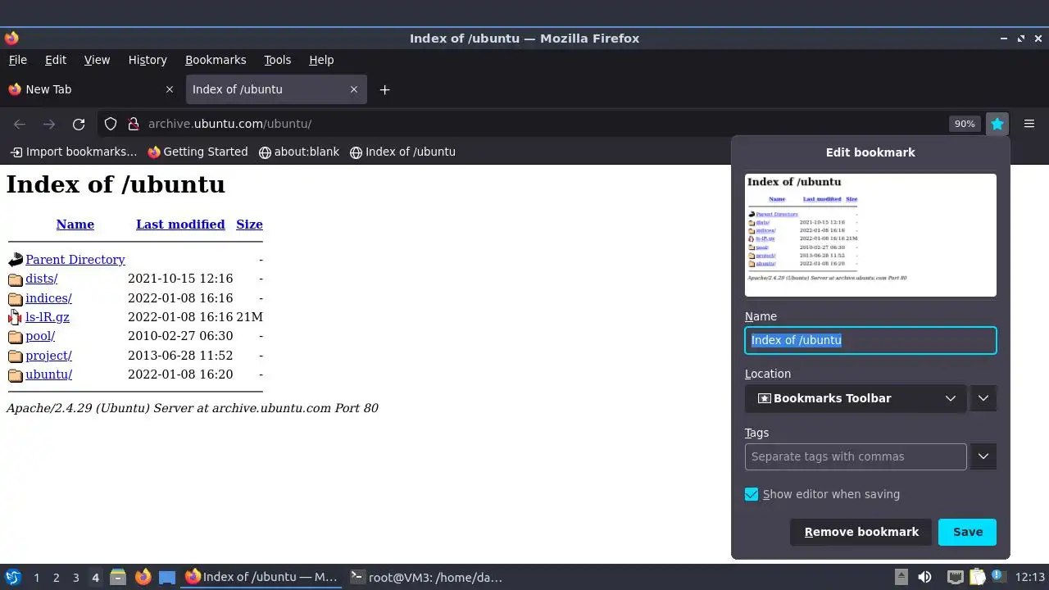Click the notification info tray icon
Screen dimensions: 1049x590
coord(999,577)
